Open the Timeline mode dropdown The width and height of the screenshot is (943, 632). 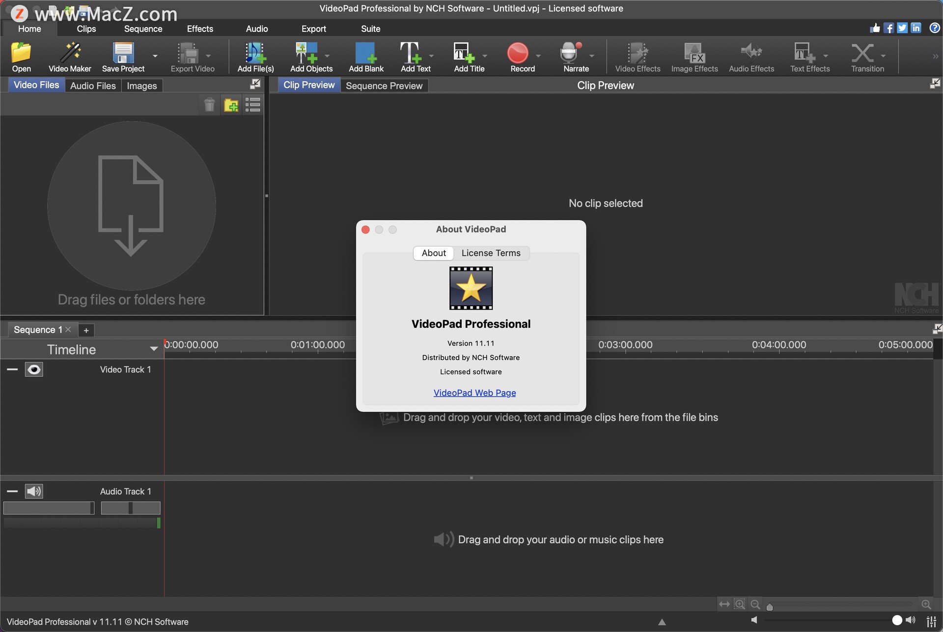[154, 349]
